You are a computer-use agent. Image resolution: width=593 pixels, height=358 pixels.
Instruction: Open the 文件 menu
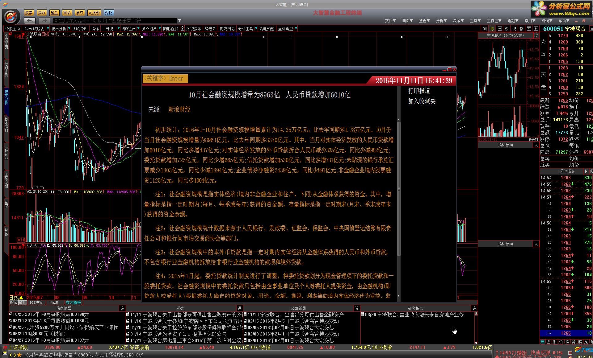pos(390,21)
